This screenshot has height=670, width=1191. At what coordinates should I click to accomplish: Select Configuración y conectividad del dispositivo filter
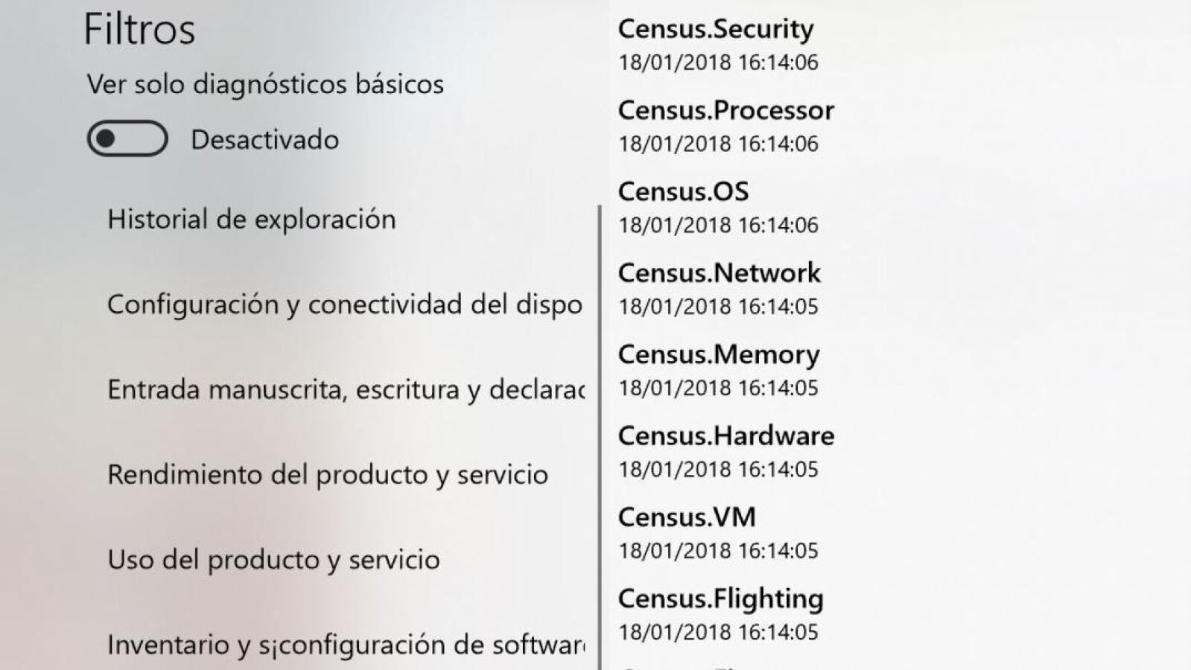(345, 304)
